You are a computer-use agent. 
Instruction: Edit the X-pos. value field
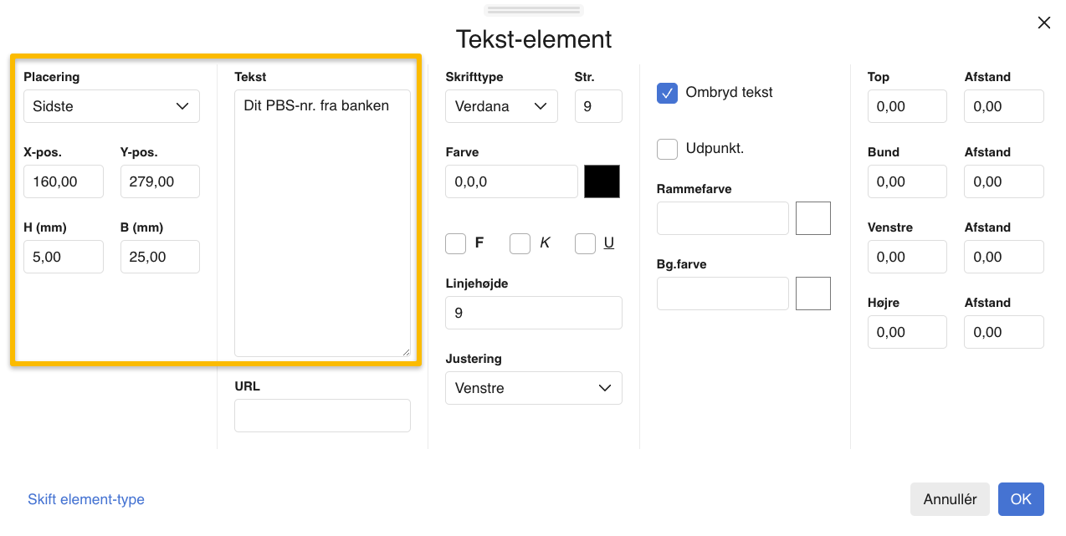click(64, 181)
